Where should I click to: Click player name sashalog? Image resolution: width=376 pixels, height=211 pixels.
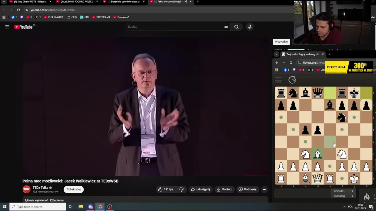coord(339,196)
